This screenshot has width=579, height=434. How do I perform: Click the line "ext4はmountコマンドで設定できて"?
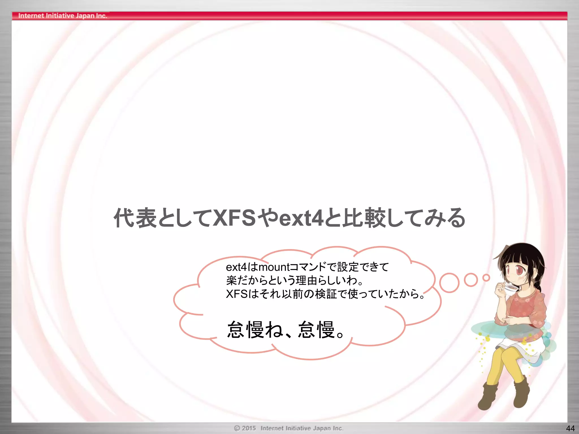(x=308, y=267)
